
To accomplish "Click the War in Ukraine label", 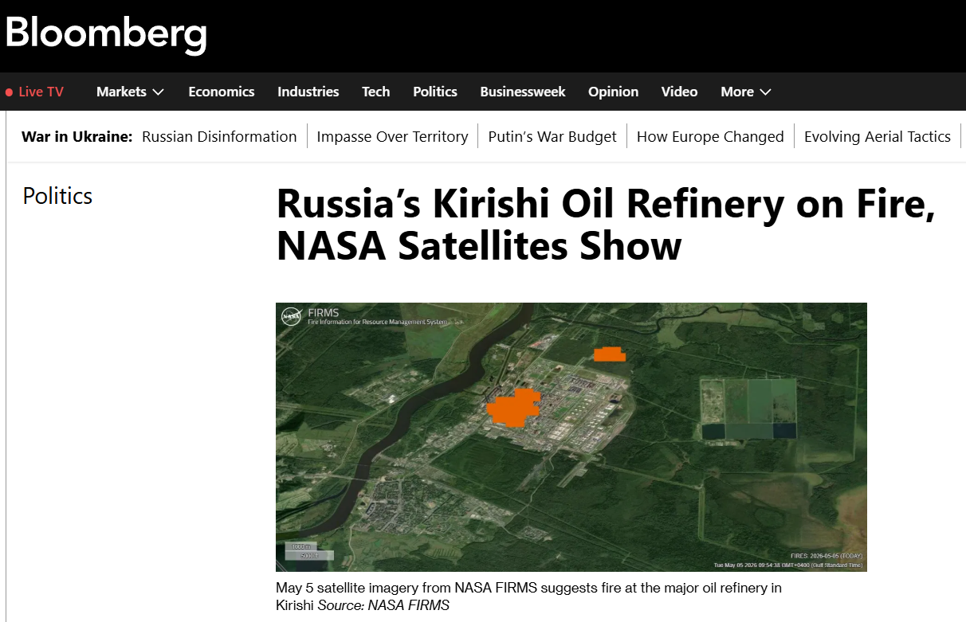I will point(77,136).
